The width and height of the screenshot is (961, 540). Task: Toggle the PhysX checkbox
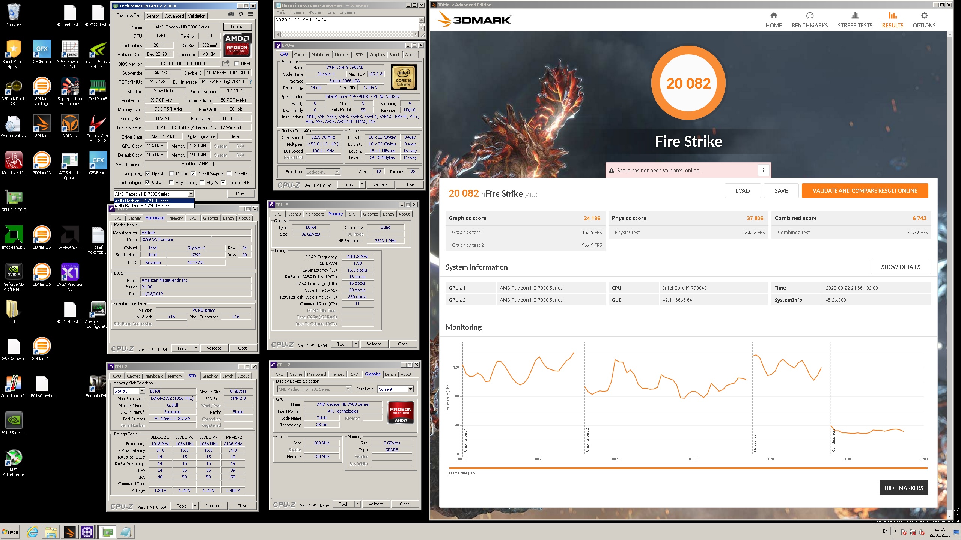coord(202,183)
